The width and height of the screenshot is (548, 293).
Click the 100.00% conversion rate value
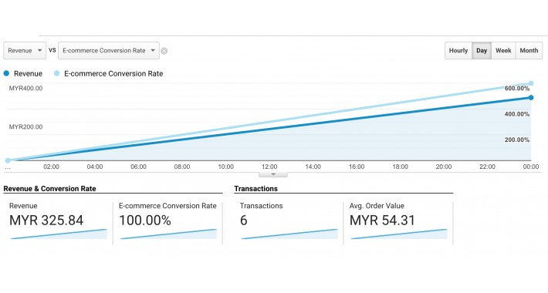144,221
